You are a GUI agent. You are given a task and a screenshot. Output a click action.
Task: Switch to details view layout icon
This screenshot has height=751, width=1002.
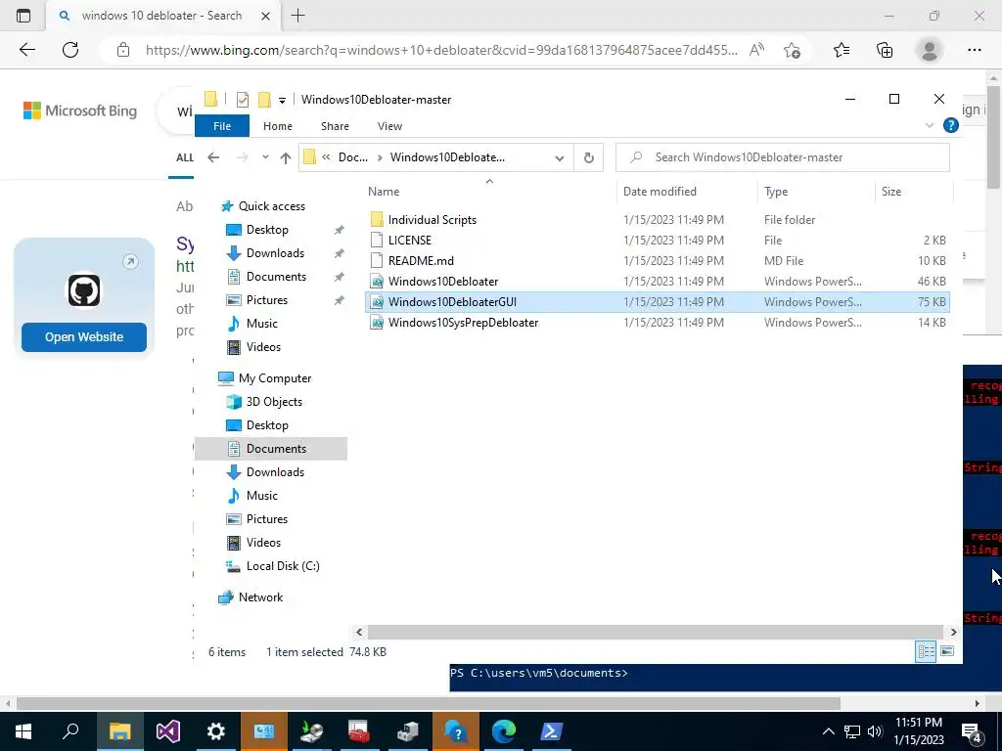926,651
